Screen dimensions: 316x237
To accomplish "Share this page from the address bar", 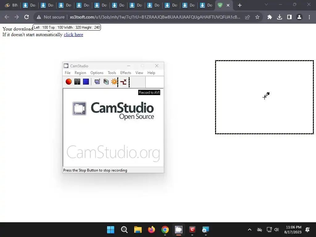I will tap(247, 17).
